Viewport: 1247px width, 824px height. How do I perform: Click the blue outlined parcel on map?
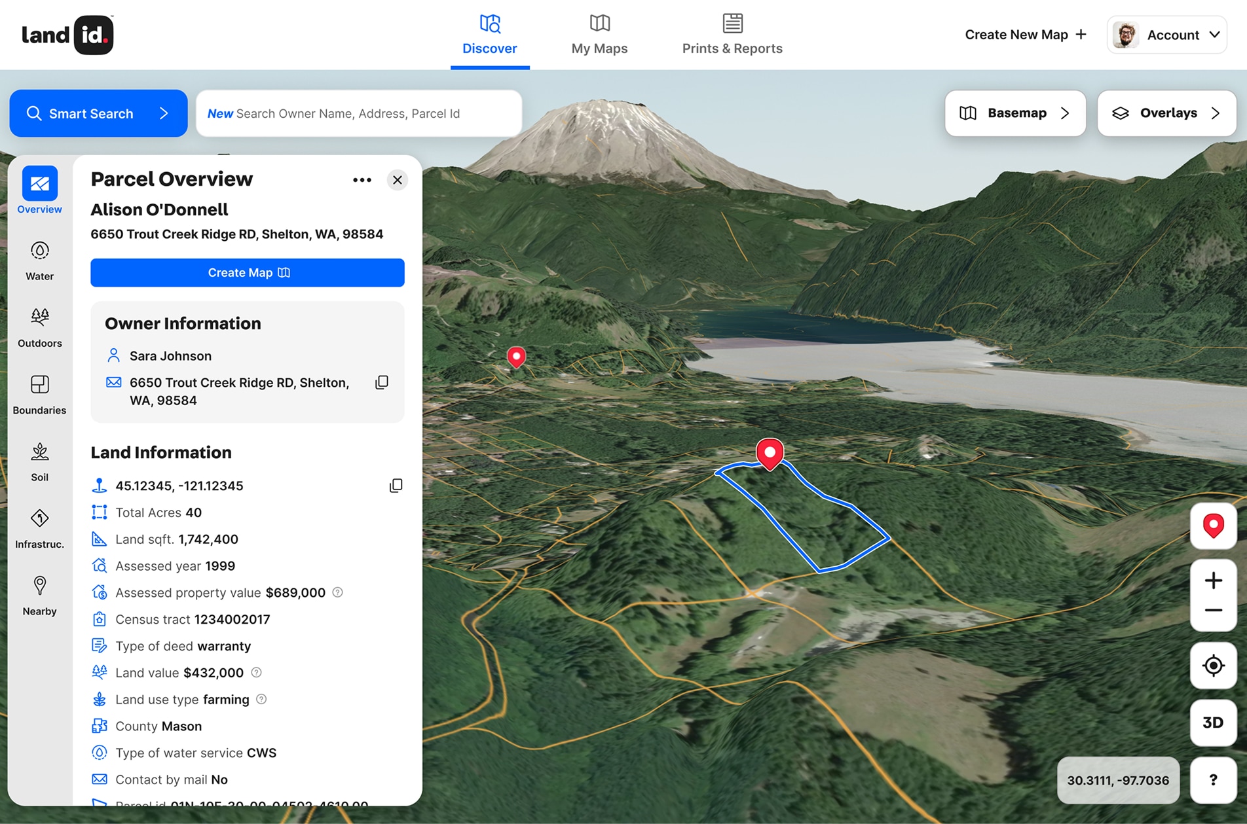[x=802, y=517]
